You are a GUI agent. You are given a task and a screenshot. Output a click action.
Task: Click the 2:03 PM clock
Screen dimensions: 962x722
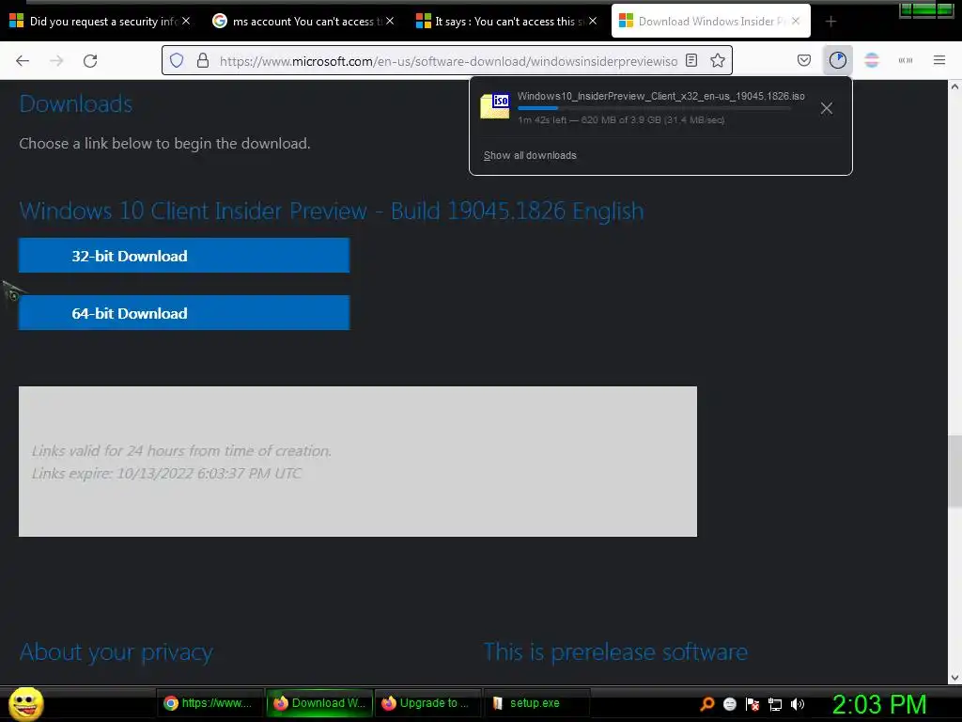[x=878, y=704]
